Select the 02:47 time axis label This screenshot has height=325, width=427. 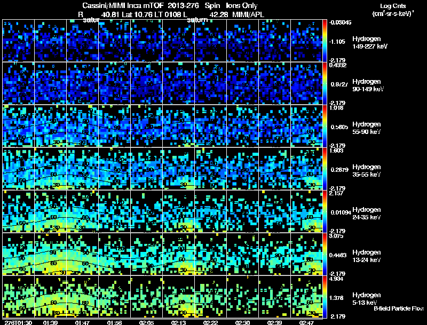tap(306, 322)
